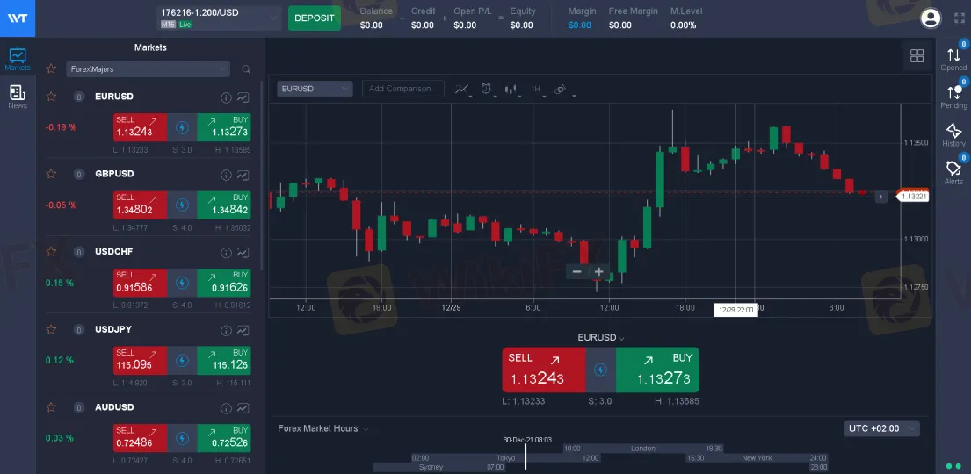Zoom in chart with plus button
The height and width of the screenshot is (474, 971).
[598, 271]
